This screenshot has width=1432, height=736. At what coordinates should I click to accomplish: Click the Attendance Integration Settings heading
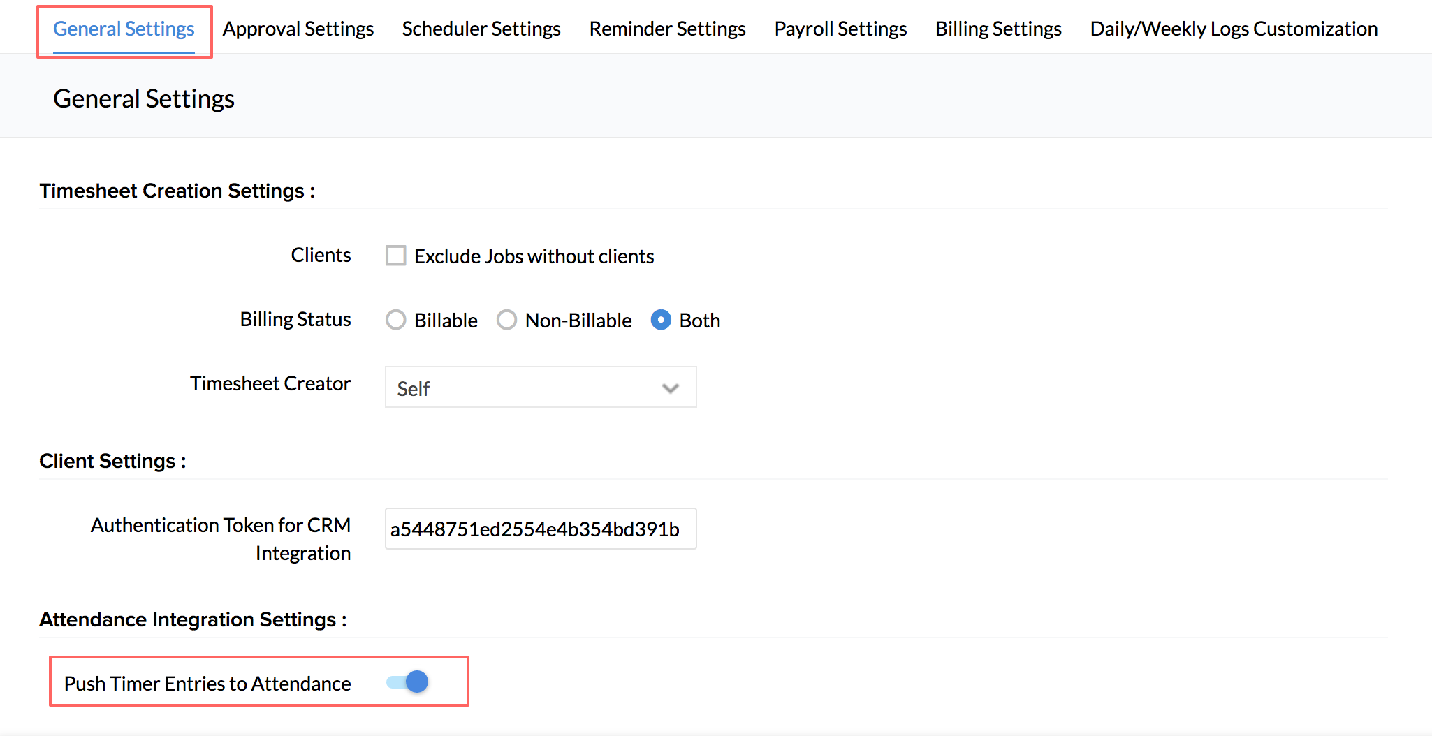point(193,619)
